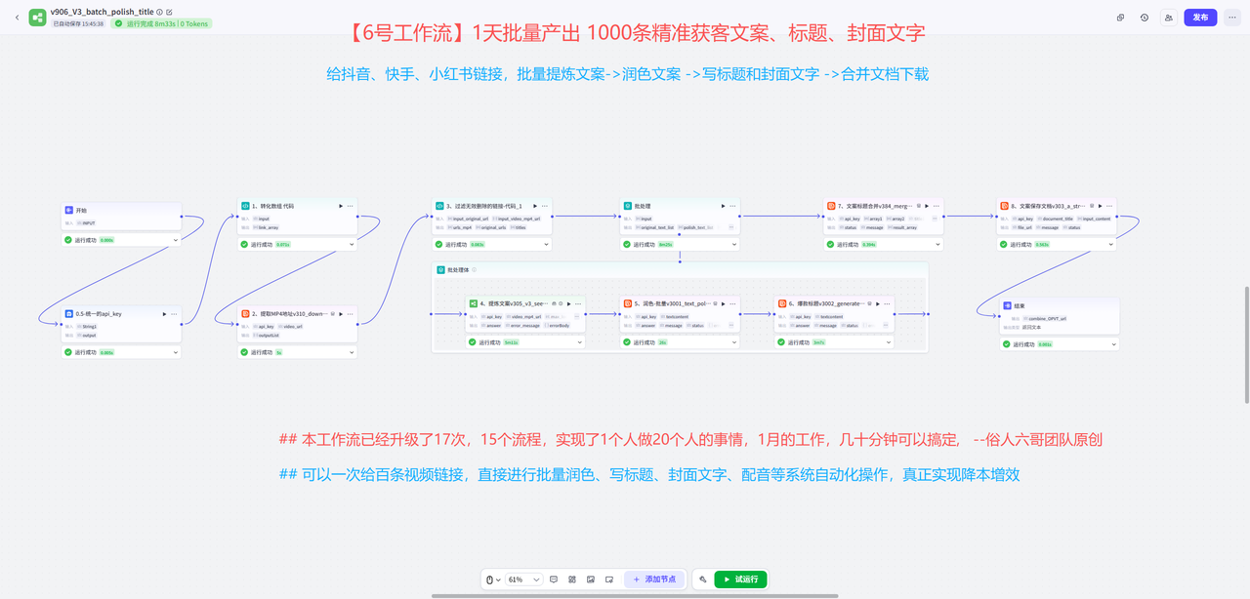1250x599 pixels.
Task: Open the duplicate workflow icon in header
Action: pyautogui.click(x=1120, y=18)
